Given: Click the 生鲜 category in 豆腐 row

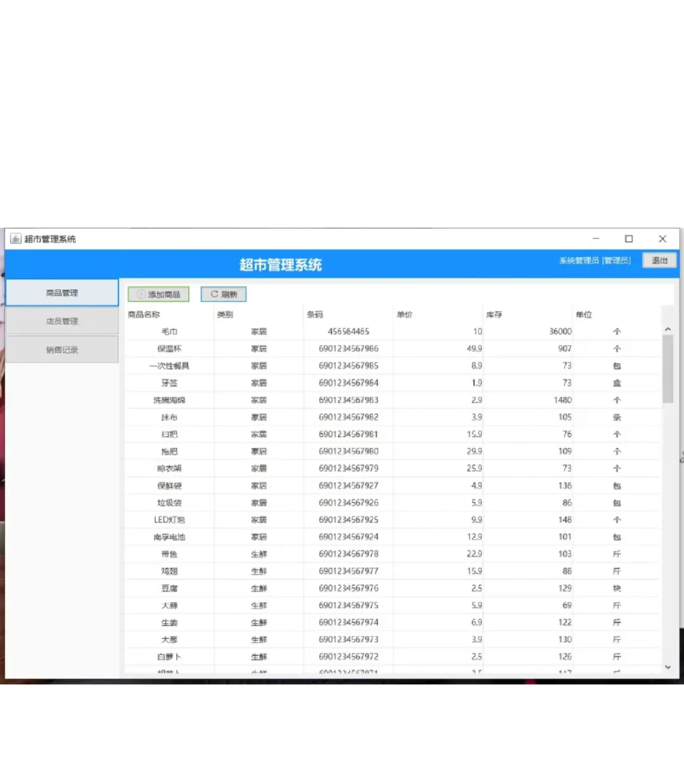Looking at the screenshot, I should [x=259, y=588].
